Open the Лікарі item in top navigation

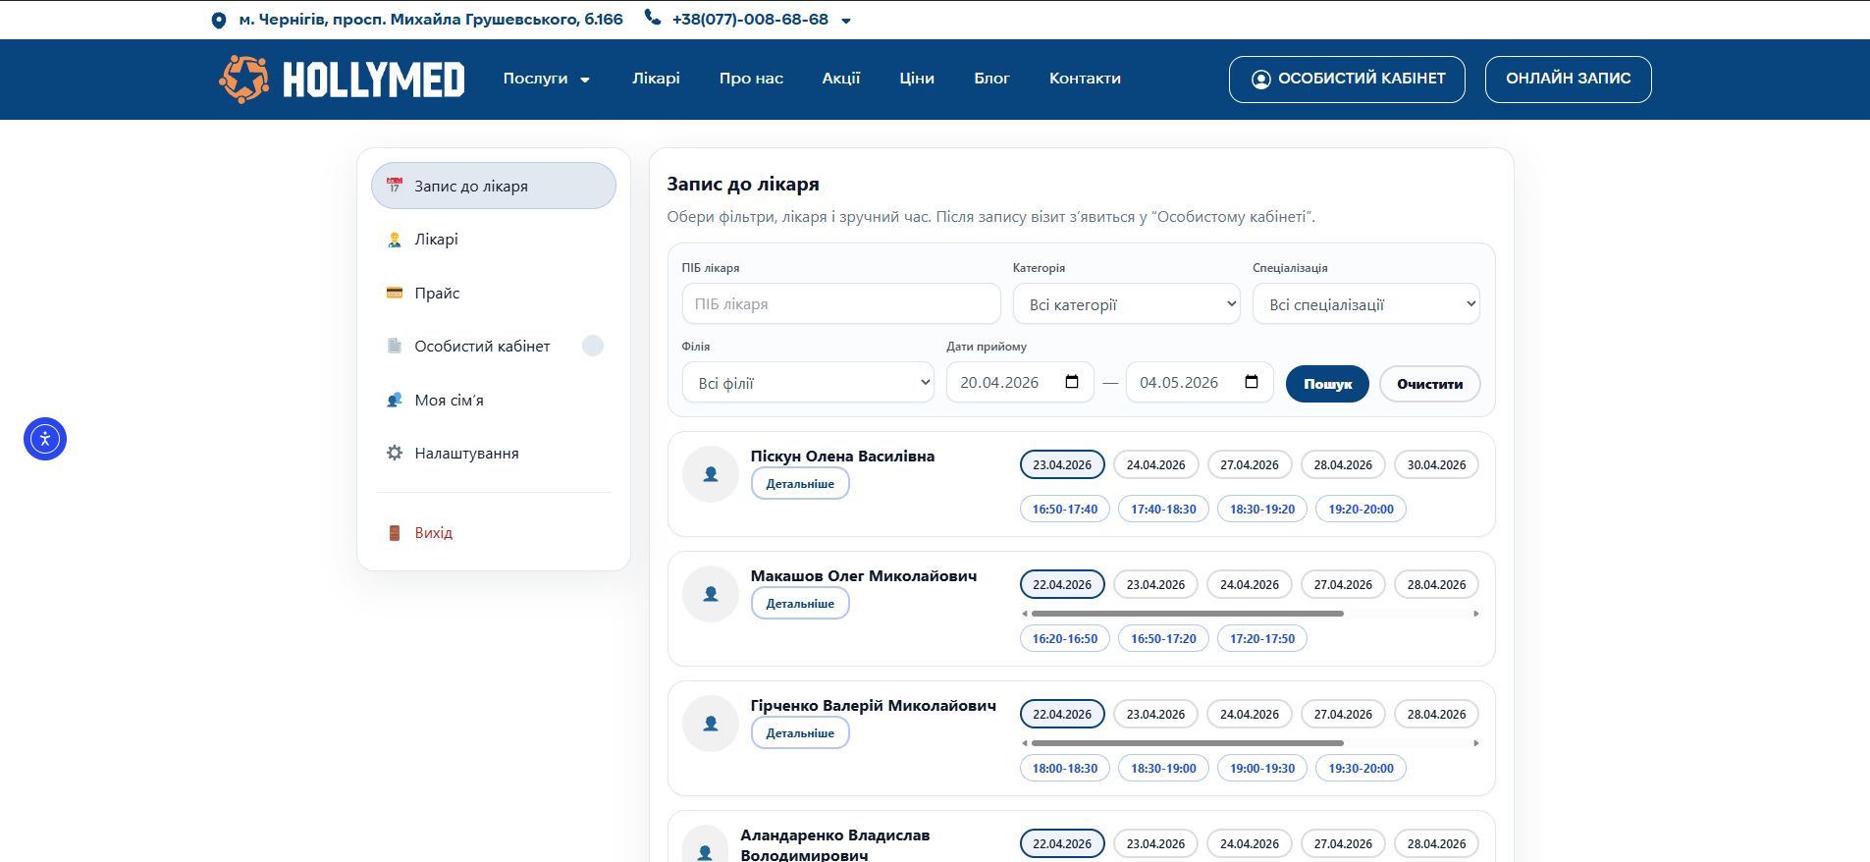pos(656,79)
